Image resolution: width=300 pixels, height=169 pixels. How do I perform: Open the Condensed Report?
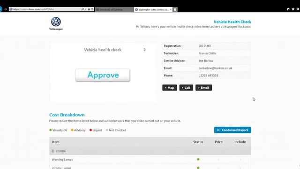click(232, 130)
